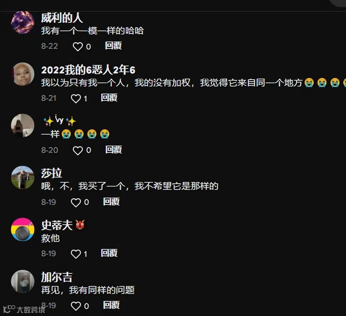Like 加尔吉's comment with the heart

click(76, 306)
